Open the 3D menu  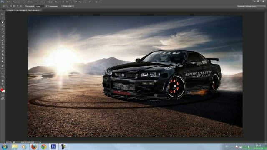point(75,2)
